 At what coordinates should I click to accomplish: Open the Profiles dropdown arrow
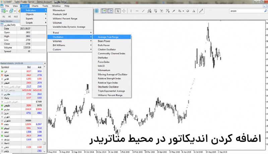click(15, 11)
